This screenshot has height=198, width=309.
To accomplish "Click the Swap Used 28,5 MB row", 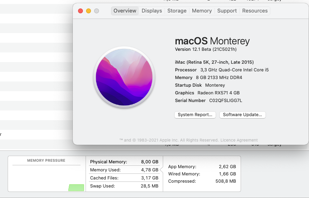I will point(124,186).
